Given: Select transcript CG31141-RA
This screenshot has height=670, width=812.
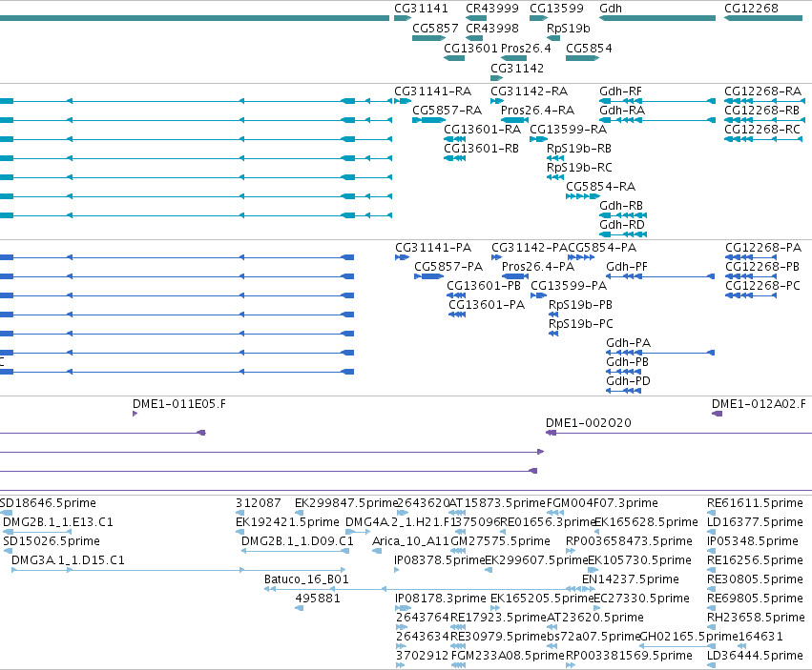Looking at the screenshot, I should [x=432, y=91].
